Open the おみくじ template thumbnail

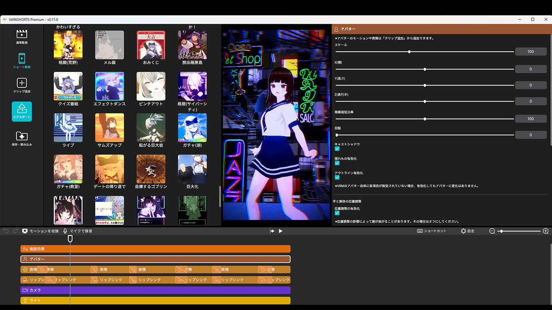[x=151, y=44]
